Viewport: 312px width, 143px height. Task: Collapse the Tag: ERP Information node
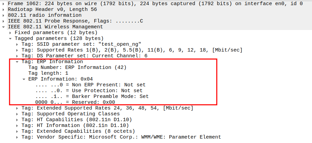coord(17,62)
